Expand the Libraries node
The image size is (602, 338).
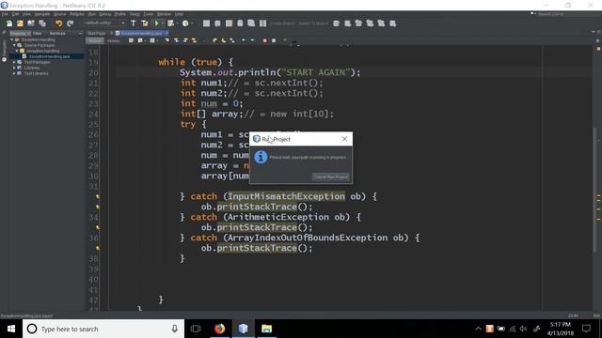coord(15,68)
